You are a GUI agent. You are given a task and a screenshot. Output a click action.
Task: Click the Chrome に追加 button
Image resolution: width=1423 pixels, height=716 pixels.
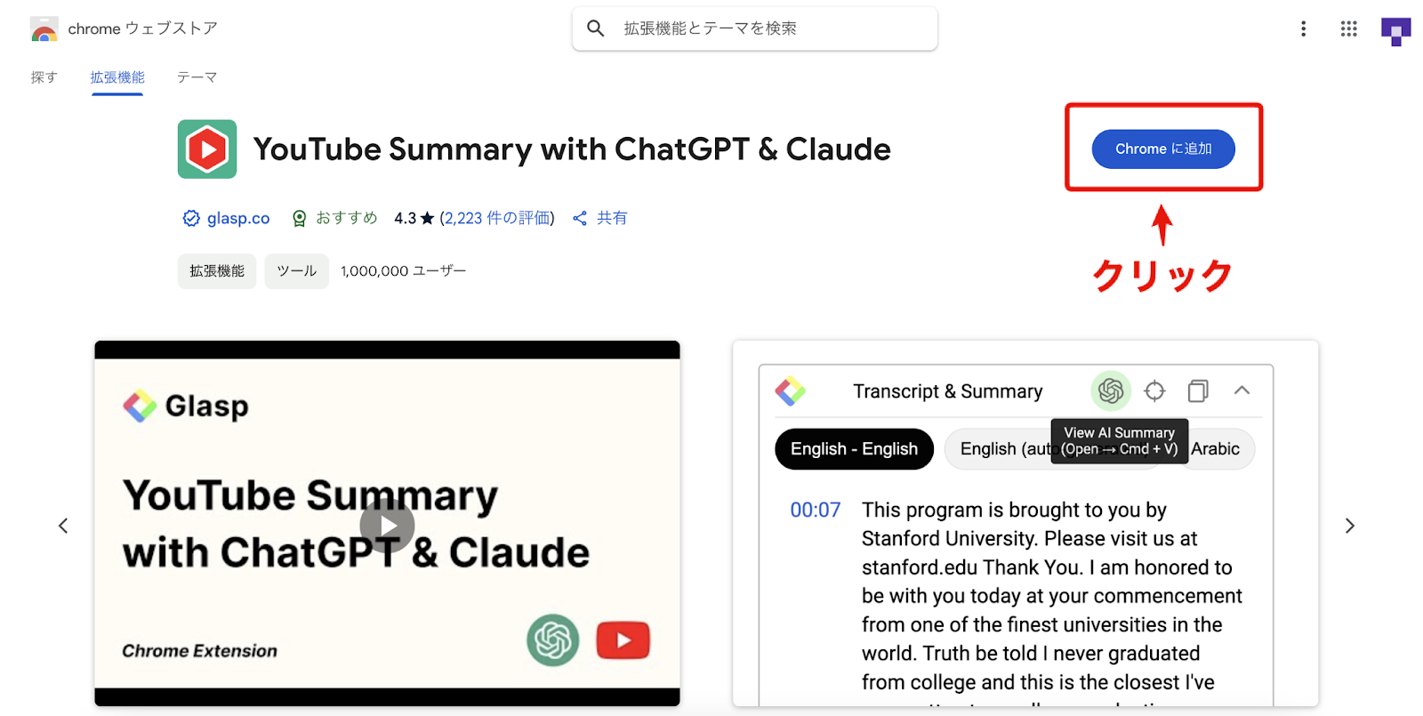click(1163, 149)
